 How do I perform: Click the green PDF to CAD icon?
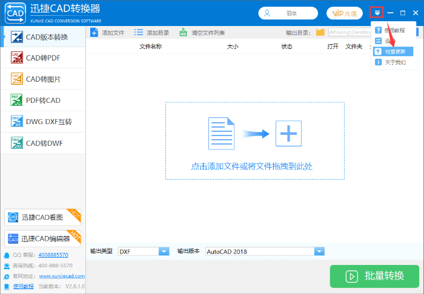[17, 100]
